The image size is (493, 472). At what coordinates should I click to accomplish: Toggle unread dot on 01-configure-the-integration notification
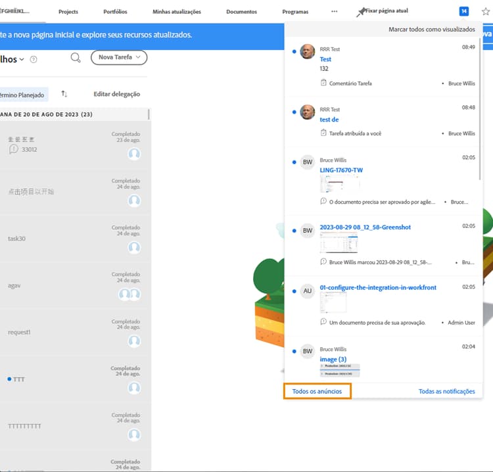coord(294,291)
